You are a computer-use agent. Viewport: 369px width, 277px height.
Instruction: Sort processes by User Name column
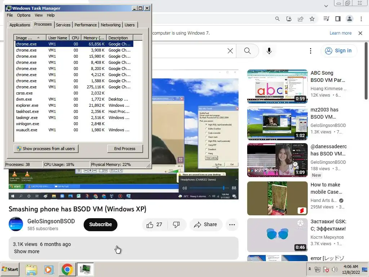(x=58, y=38)
